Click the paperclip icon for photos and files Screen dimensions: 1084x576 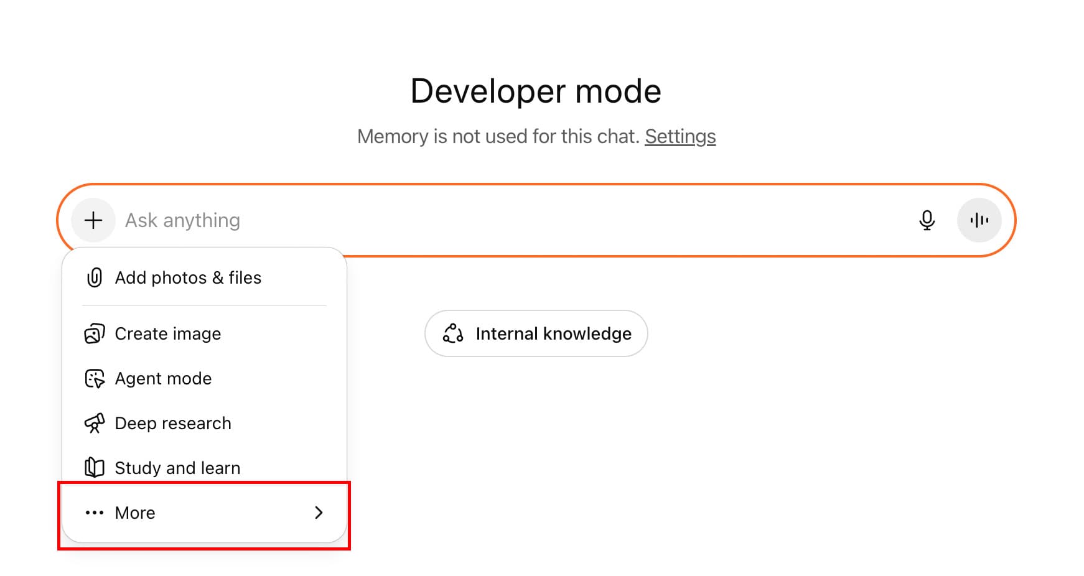94,277
